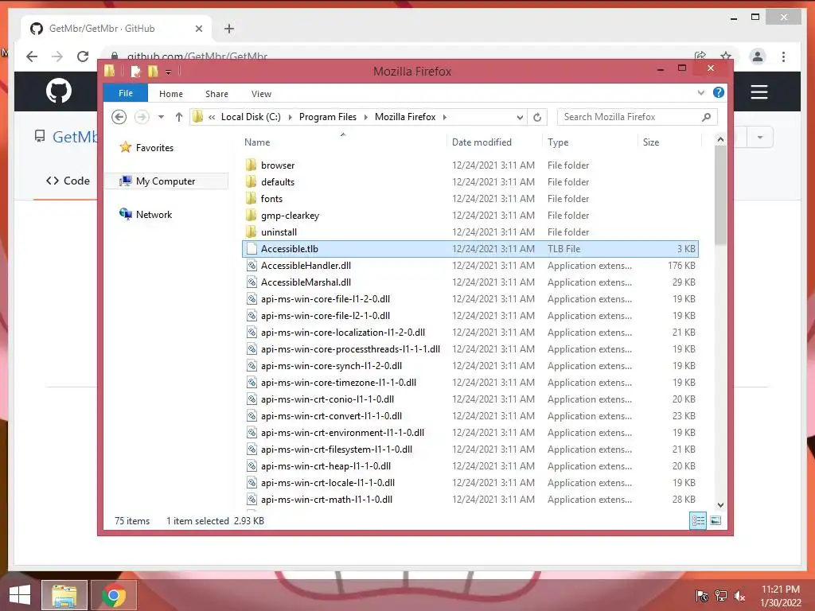Click the Explorer Forward arrow button

tap(142, 117)
